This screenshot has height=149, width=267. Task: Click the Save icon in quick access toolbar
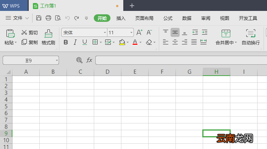39,18
